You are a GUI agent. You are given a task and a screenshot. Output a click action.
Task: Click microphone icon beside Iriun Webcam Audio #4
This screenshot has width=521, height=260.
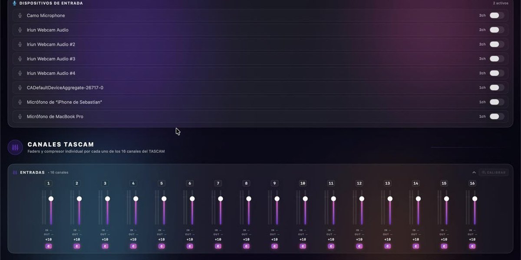tap(20, 73)
